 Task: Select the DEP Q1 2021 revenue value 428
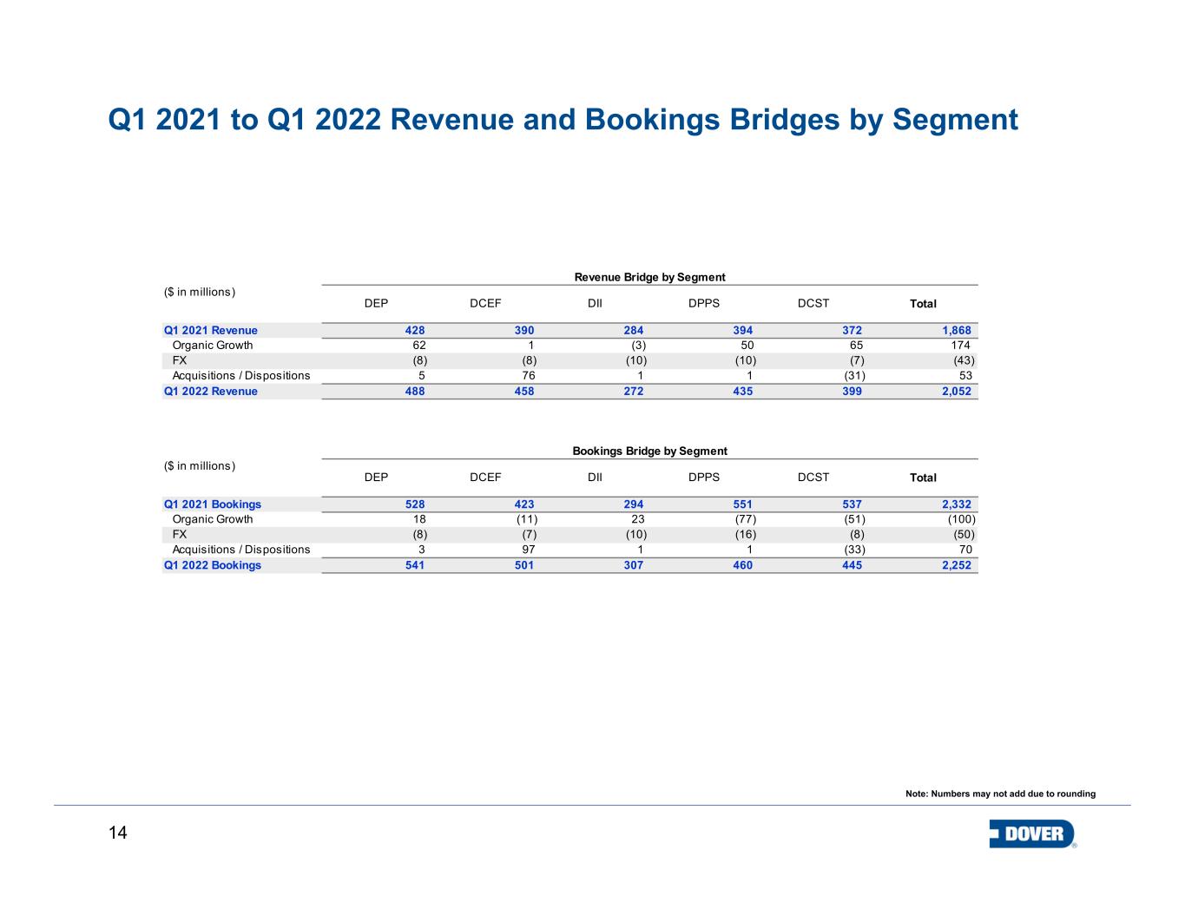[x=415, y=330]
